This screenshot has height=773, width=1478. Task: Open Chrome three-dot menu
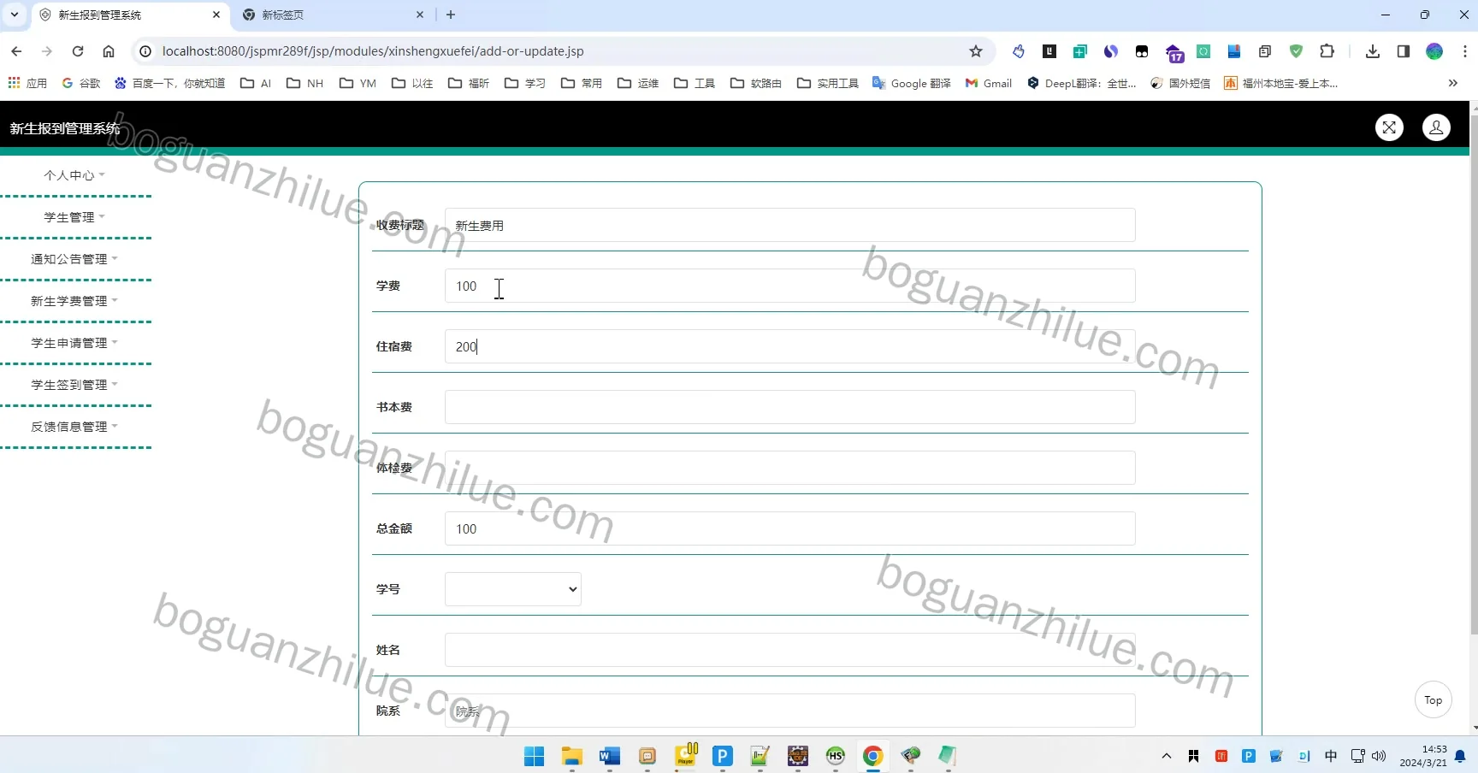[1465, 51]
